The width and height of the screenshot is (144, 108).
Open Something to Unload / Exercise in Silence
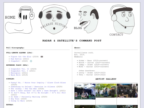click(33, 87)
